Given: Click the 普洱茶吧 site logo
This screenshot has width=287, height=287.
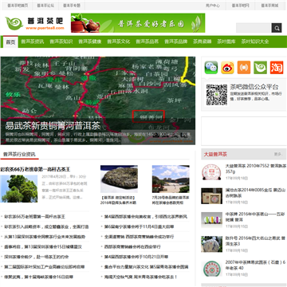Looking at the screenshot, I should 35,23.
